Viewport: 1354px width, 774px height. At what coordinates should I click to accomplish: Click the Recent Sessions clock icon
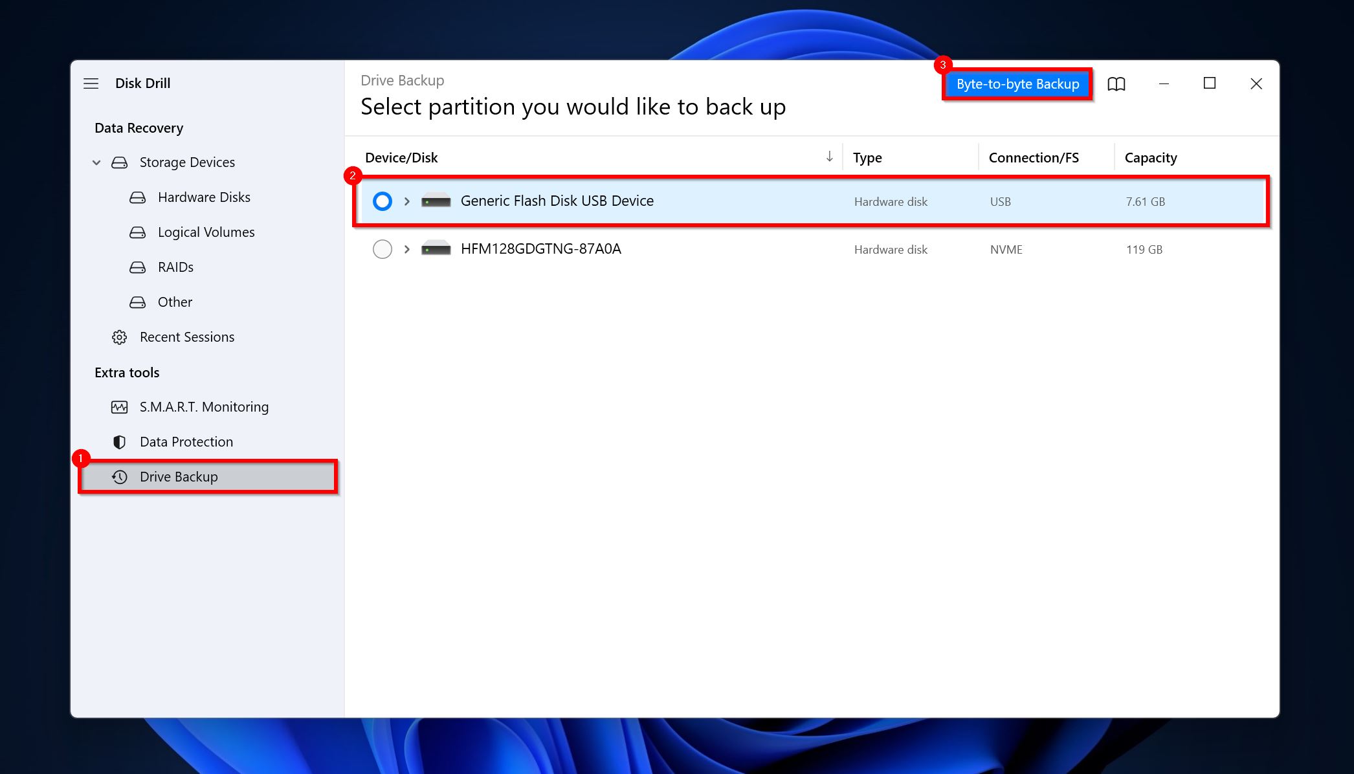point(119,337)
